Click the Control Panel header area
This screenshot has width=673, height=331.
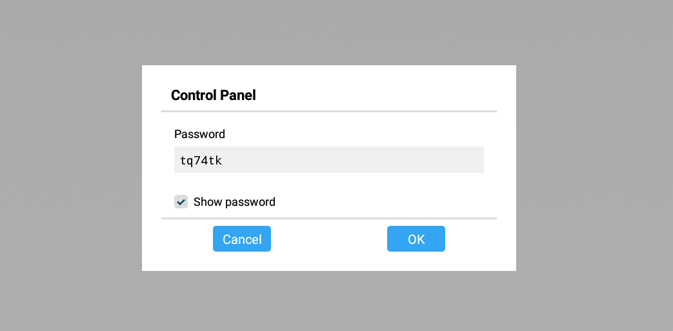[328, 95]
